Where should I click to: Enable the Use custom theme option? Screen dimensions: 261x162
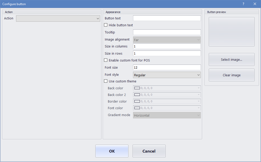[x=106, y=81]
